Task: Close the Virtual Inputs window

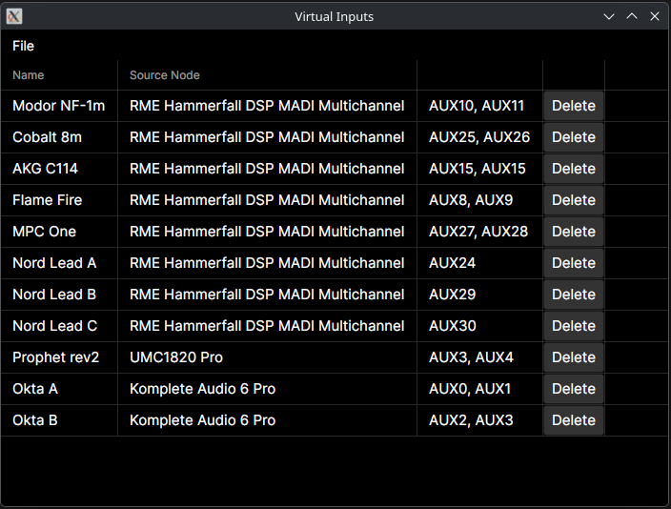Action: pos(654,17)
